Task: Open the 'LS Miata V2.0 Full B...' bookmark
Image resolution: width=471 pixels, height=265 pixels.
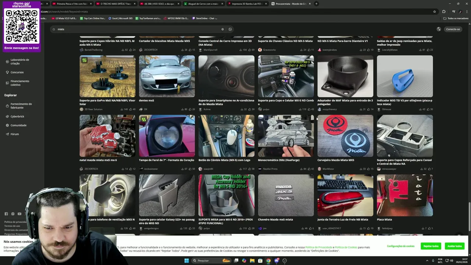Action: tap(64, 18)
